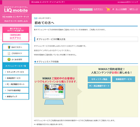Image resolution: width=140 pixels, height=127 pixels.
Task: Go to MYページ
Action: click(x=133, y=9)
